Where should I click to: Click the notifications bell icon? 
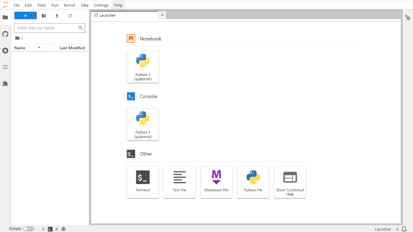[404, 229]
